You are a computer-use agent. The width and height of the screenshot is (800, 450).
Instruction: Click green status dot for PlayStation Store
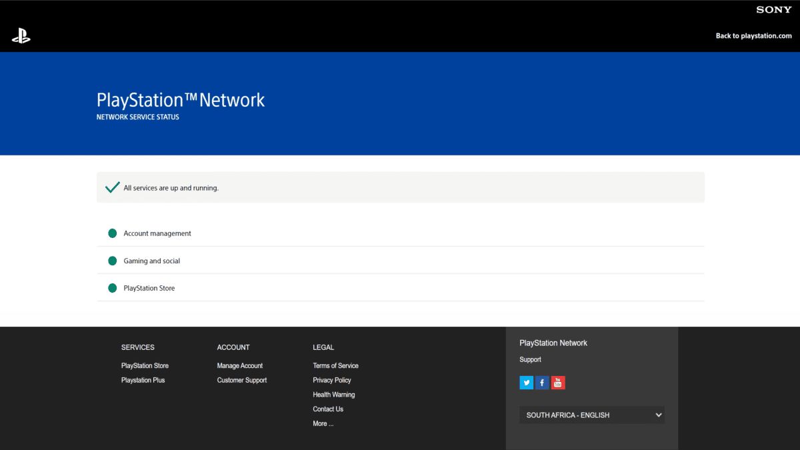coord(113,288)
